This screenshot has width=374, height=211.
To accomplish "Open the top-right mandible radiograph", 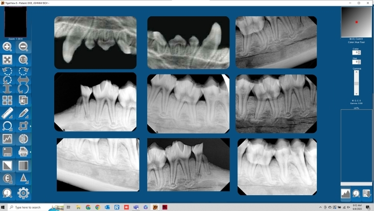I will coord(276,42).
